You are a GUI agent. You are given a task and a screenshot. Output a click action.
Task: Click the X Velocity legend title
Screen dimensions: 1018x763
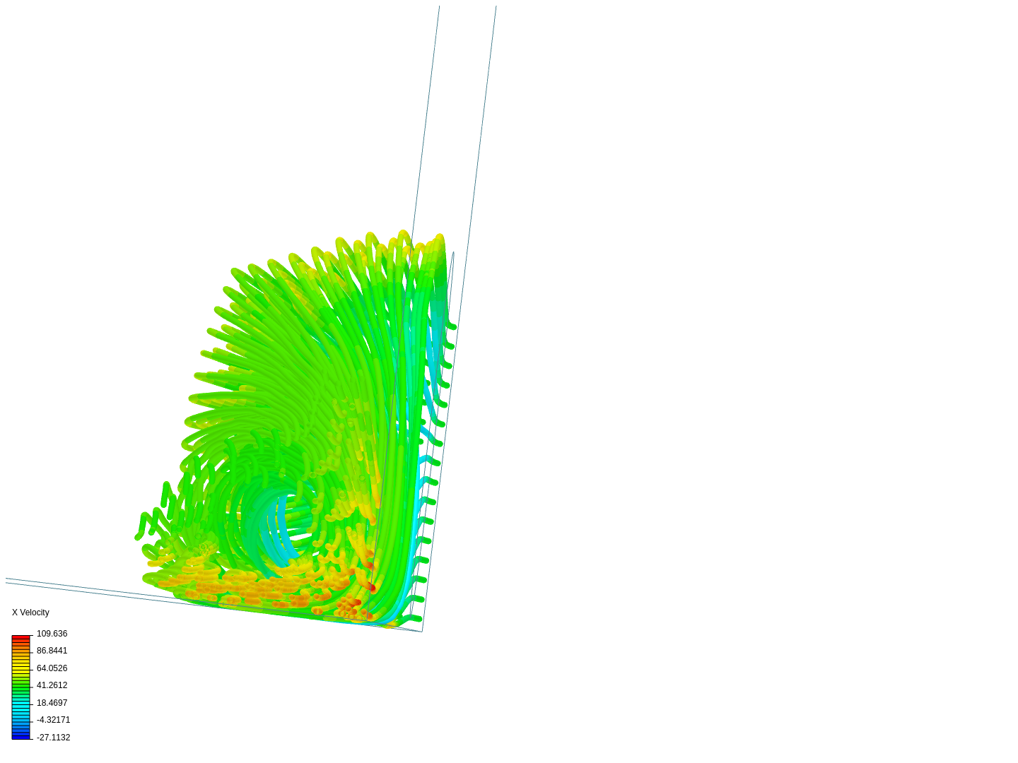[30, 613]
